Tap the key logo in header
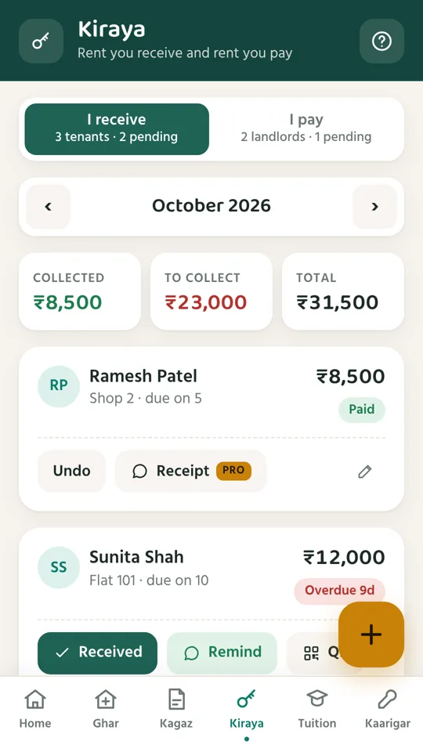Viewport: 423px width, 752px height. [x=41, y=42]
